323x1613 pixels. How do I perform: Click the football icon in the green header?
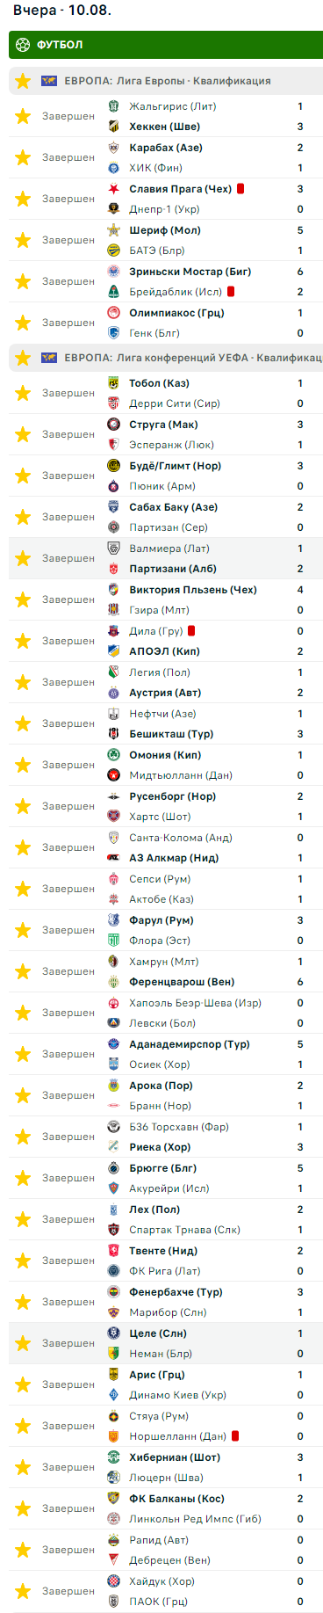pyautogui.click(x=23, y=45)
